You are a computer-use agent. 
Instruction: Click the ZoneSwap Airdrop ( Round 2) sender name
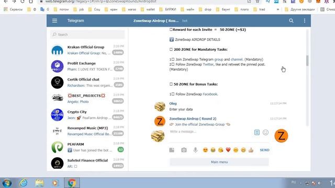(193, 119)
